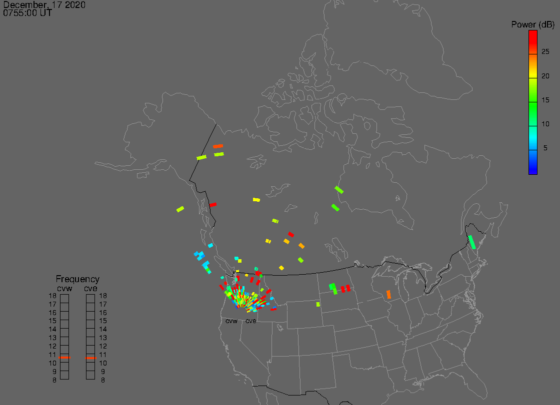Click the orange marker on the cve frequency bar
This screenshot has height=405, width=560.
point(90,358)
